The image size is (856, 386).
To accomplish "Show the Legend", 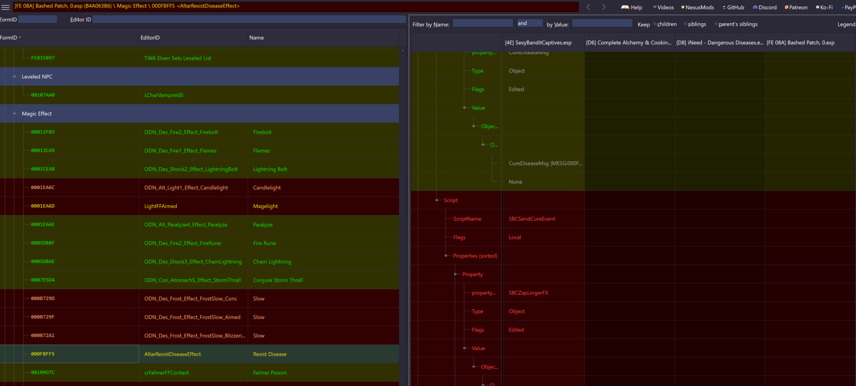I will tap(846, 25).
